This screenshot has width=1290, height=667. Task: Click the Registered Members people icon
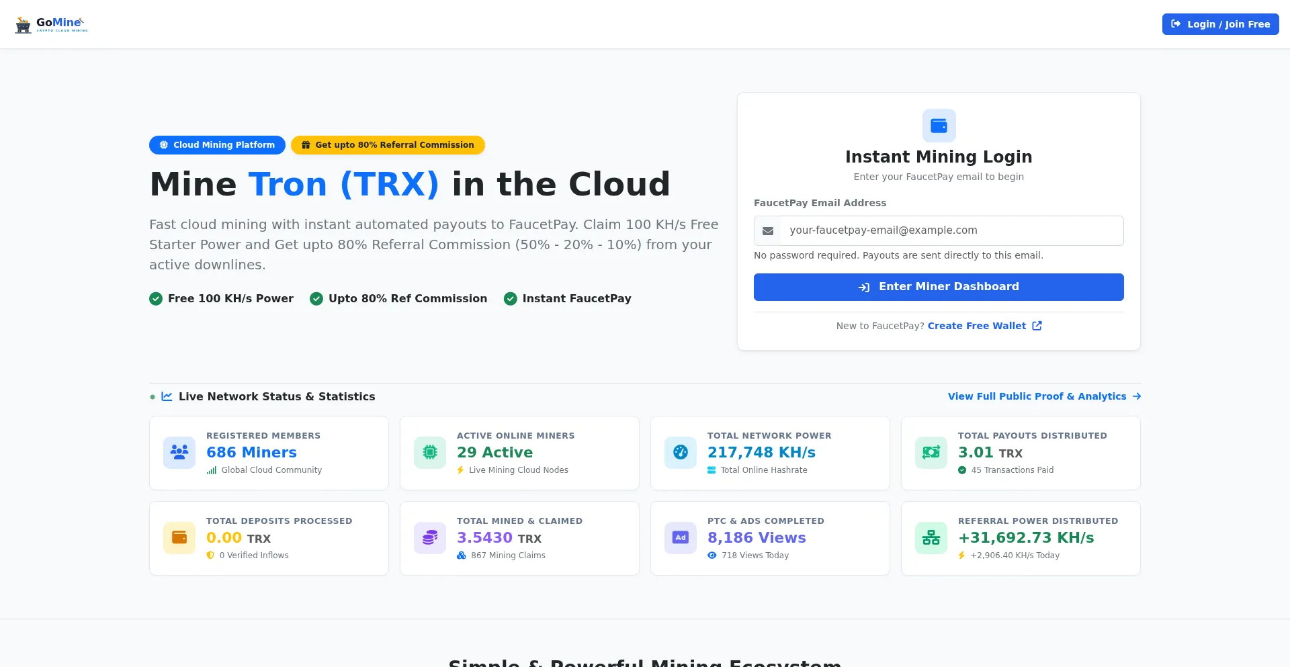pos(179,452)
